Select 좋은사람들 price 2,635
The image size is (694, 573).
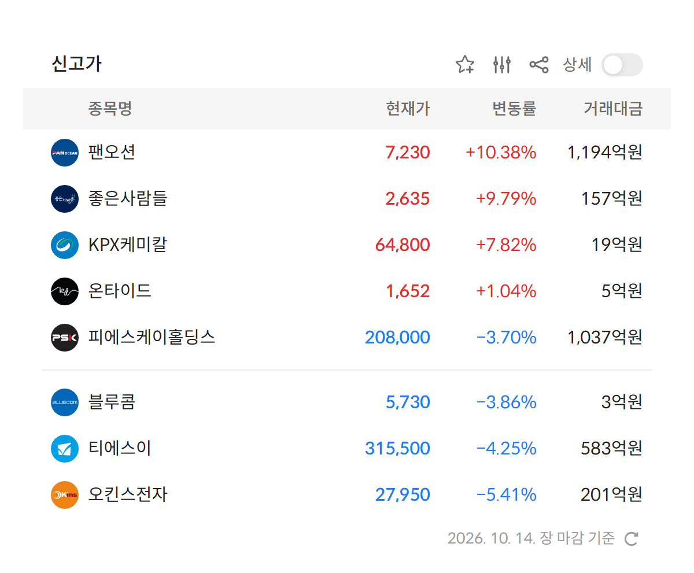(x=408, y=199)
